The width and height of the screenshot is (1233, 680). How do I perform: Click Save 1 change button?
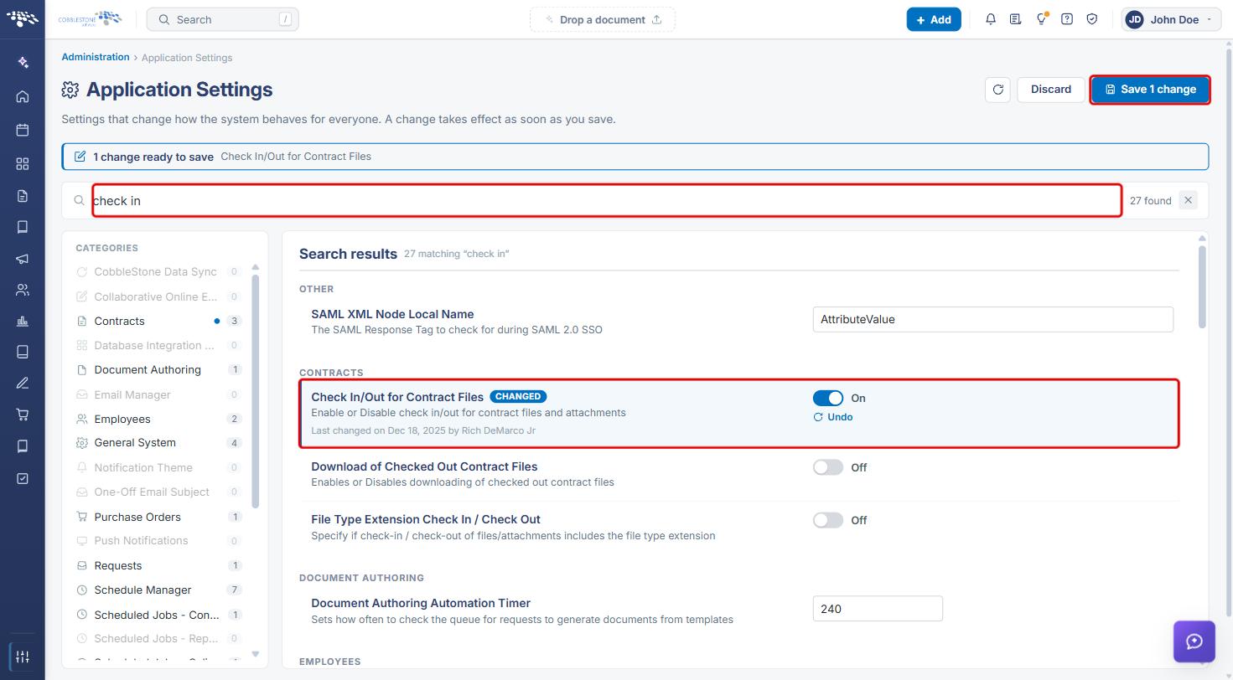click(x=1150, y=90)
